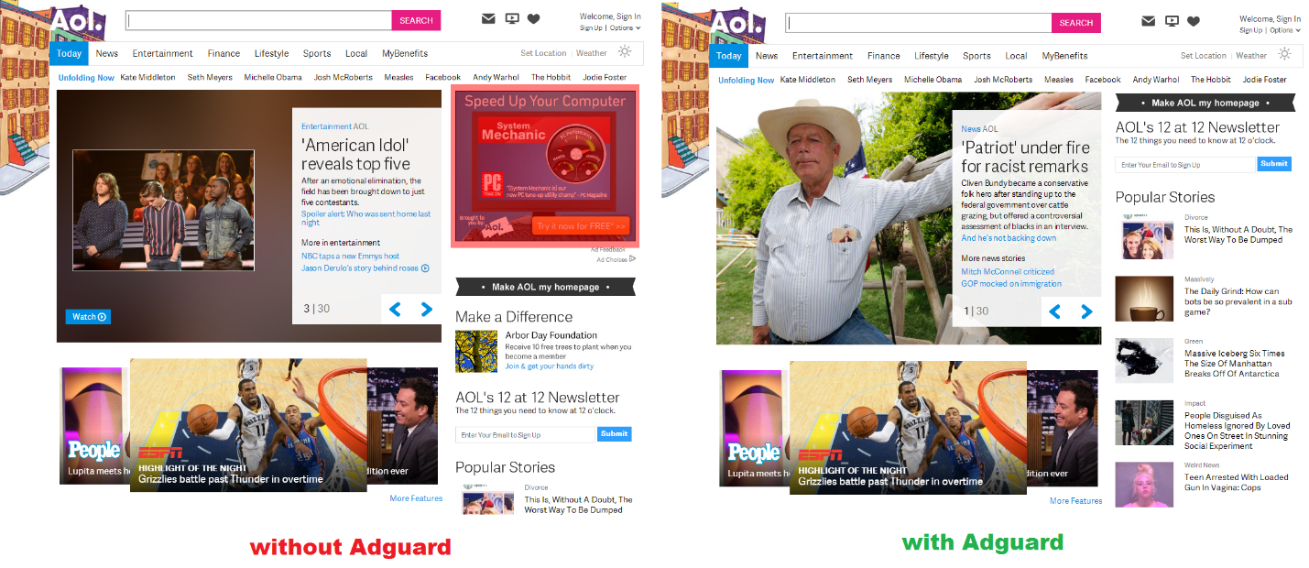Click the sun weather icon on the right page
The height and width of the screenshot is (568, 1309).
pyautogui.click(x=1285, y=54)
